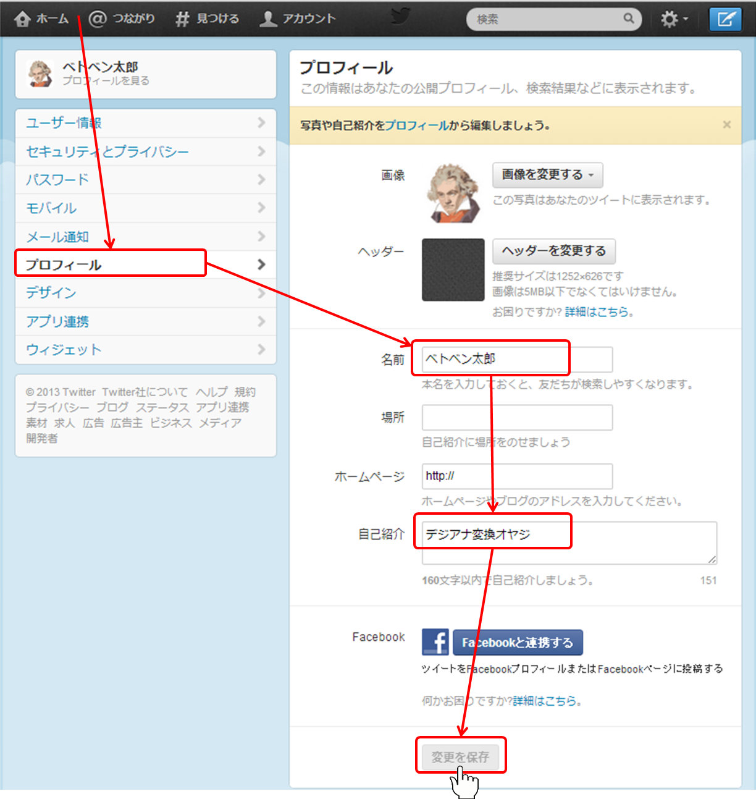
Task: Click the ホームページ URL input field
Action: tap(517, 476)
